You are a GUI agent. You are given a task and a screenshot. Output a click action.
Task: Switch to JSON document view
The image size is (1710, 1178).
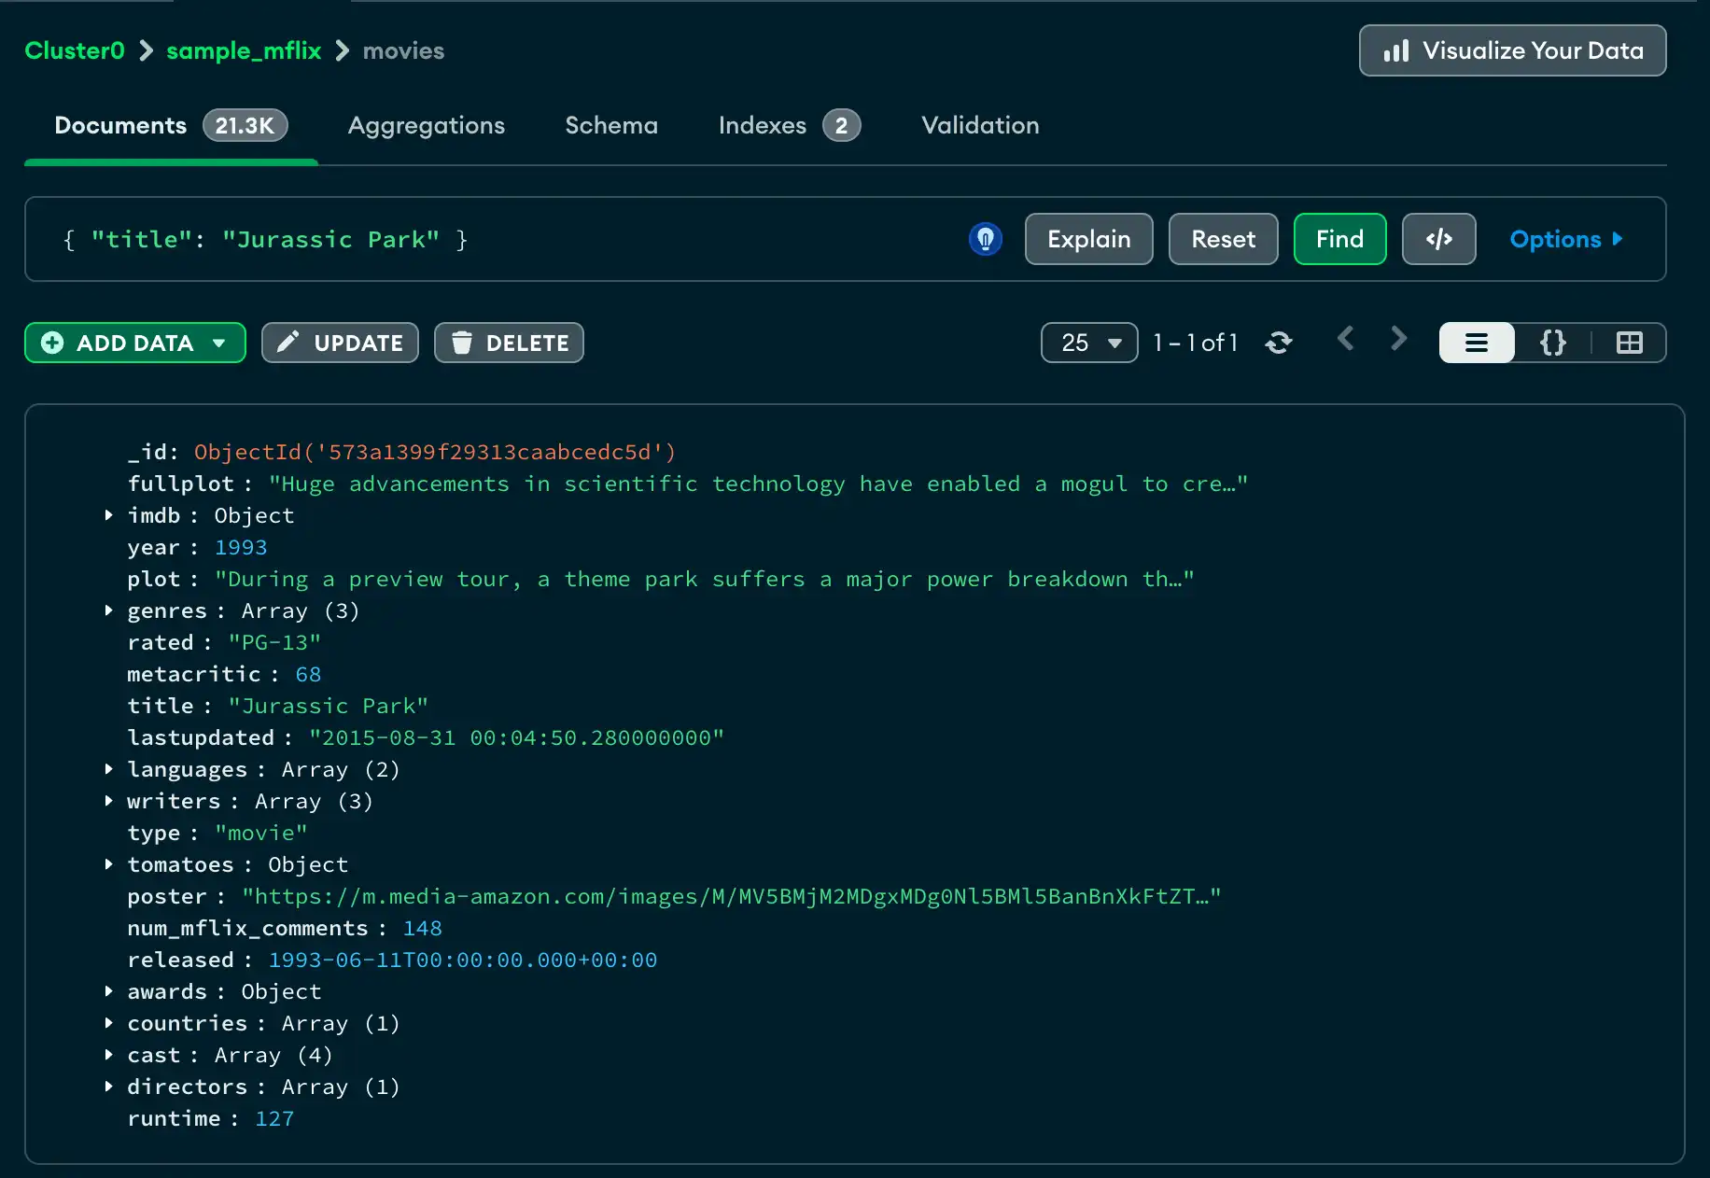point(1551,343)
